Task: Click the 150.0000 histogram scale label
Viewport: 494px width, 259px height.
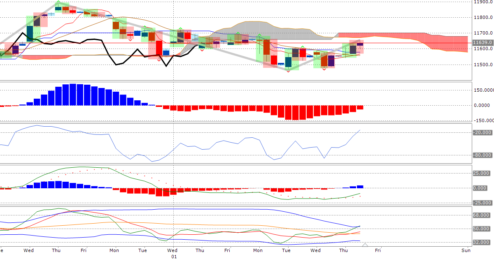Action: point(483,90)
